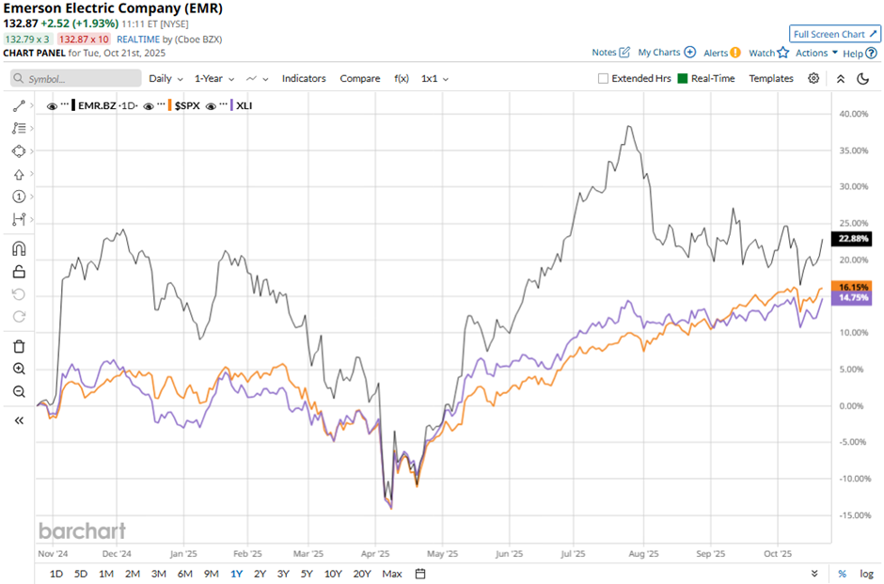Select the arrow marker tool
Viewport: 884px width, 584px height.
(19, 174)
